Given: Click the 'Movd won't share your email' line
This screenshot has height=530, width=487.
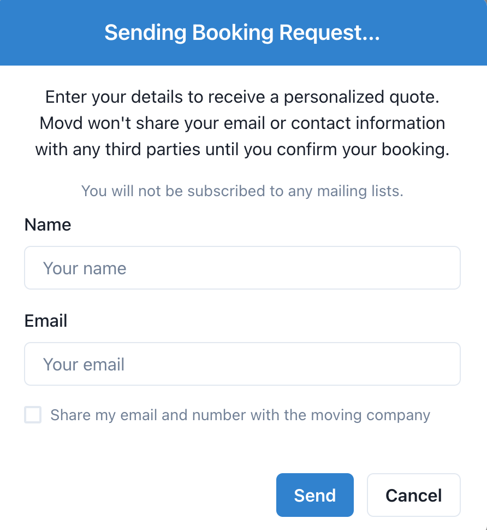Looking at the screenshot, I should coord(242,123).
